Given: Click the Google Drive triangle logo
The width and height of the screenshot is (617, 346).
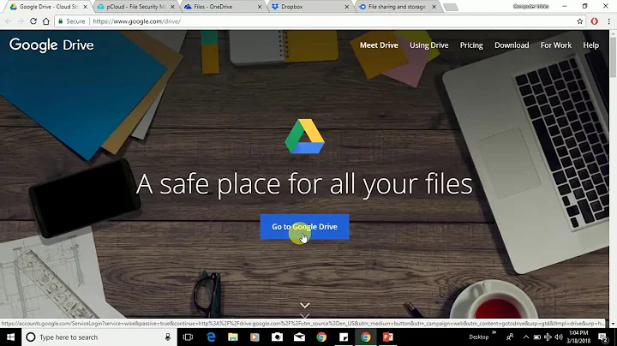Looking at the screenshot, I should pyautogui.click(x=304, y=136).
